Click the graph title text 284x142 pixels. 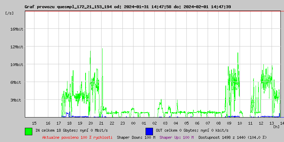coord(127,7)
